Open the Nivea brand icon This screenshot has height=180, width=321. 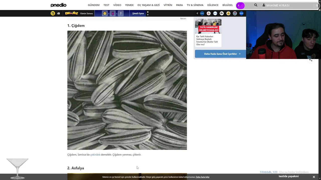[x=202, y=13]
